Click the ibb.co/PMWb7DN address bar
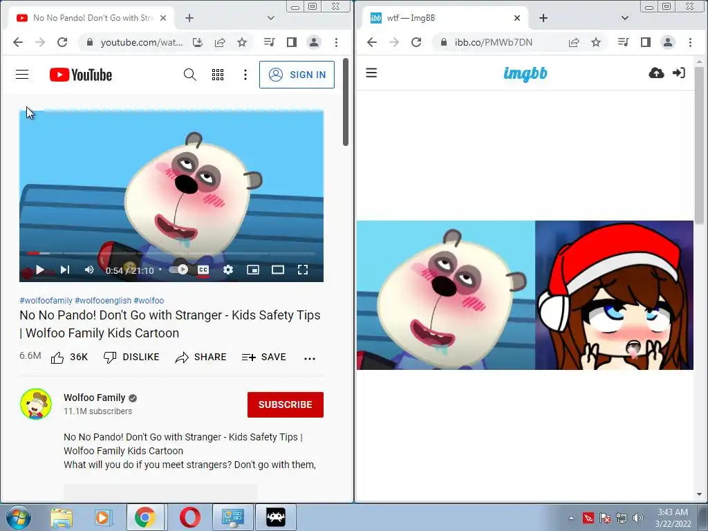This screenshot has width=708, height=531. [493, 42]
